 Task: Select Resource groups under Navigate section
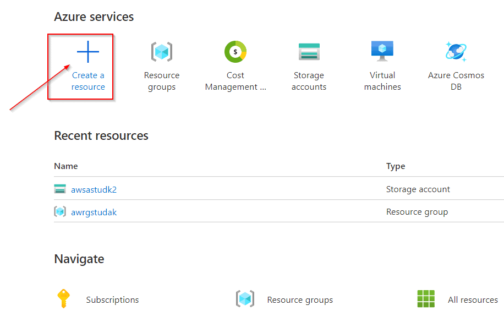[x=300, y=300]
